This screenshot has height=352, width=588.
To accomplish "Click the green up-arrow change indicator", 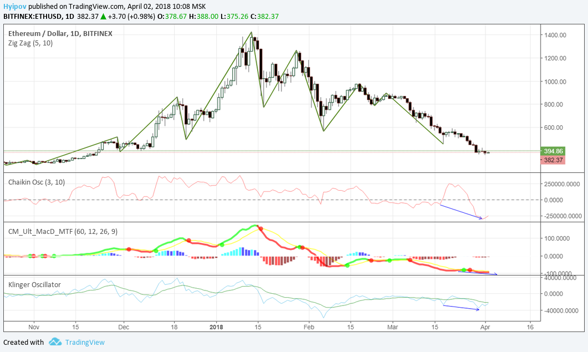I will pos(103,17).
